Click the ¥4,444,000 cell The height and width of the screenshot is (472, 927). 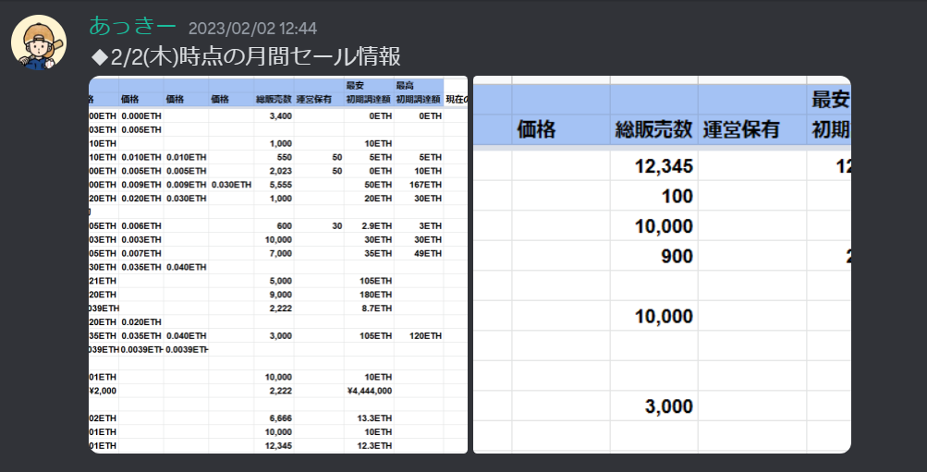[370, 391]
